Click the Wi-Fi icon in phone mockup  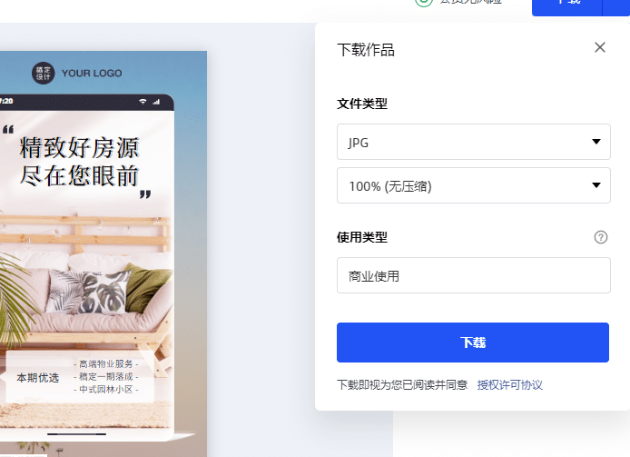(143, 102)
